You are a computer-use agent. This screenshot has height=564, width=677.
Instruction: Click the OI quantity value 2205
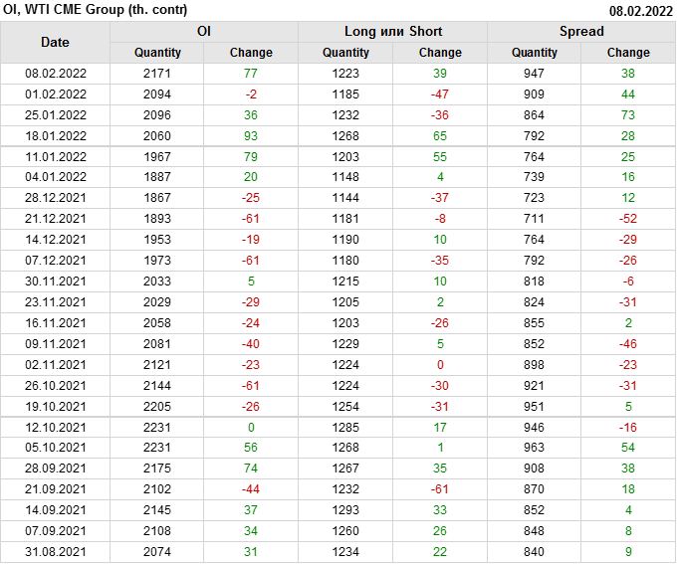point(157,407)
